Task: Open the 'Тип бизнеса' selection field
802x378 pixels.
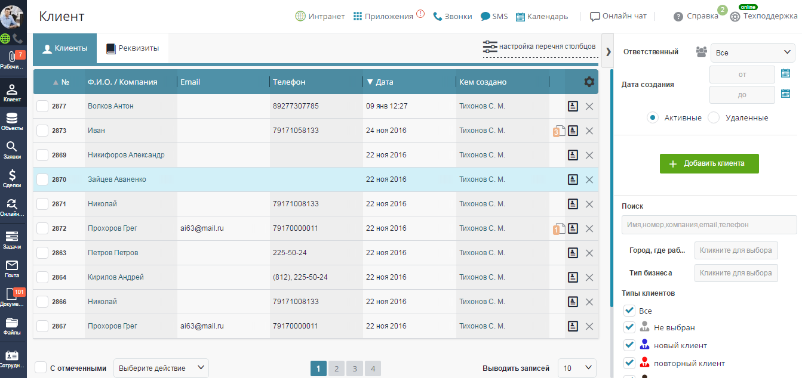Action: click(736, 273)
